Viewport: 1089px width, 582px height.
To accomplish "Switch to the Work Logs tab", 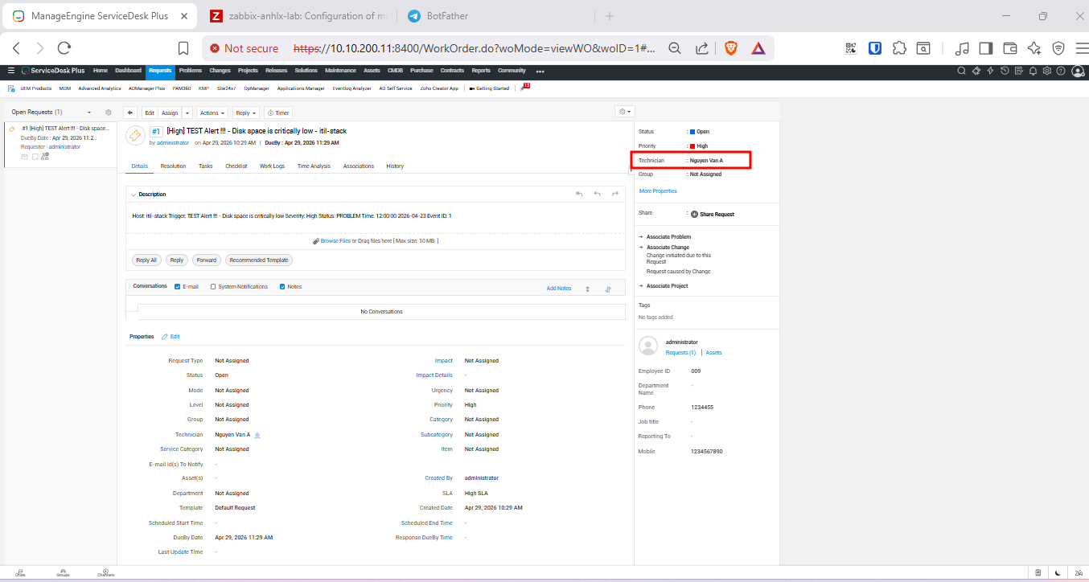I will [x=272, y=166].
